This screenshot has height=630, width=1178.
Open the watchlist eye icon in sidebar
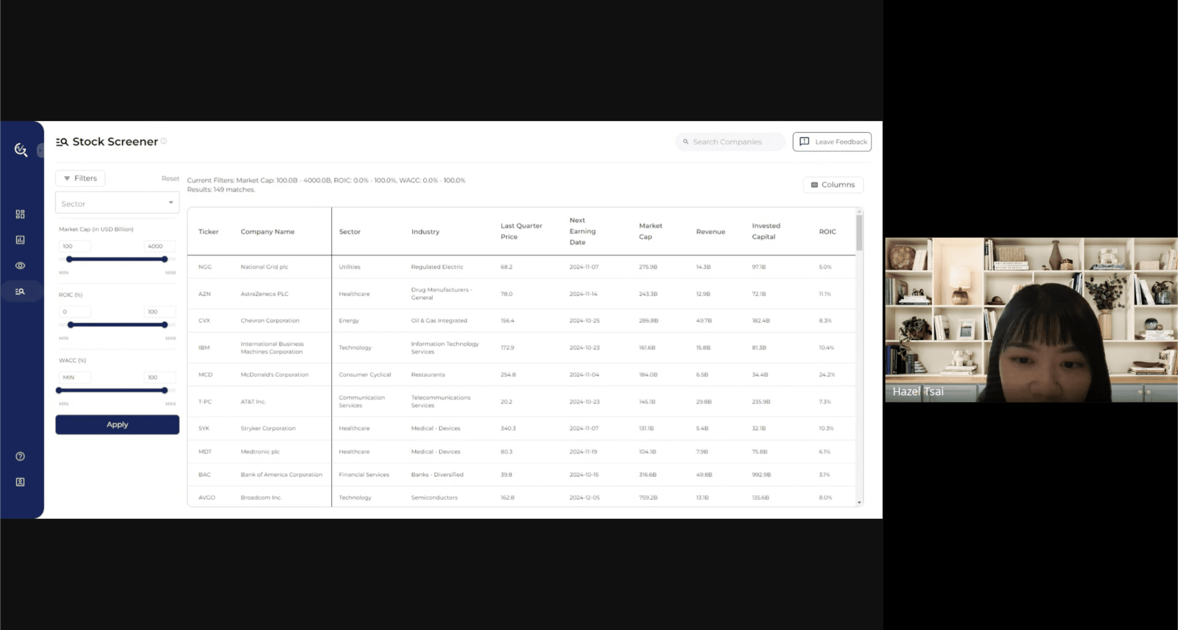(20, 266)
